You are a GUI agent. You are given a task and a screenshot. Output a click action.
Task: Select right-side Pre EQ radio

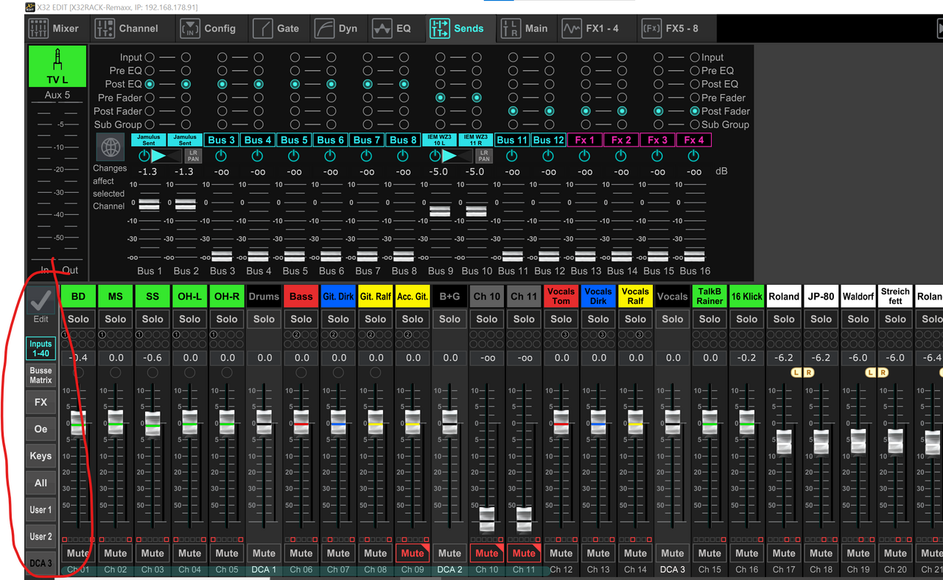point(695,71)
